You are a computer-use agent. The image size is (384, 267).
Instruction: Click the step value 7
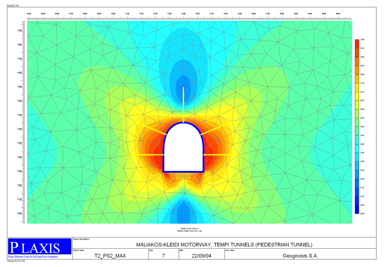tap(163, 256)
